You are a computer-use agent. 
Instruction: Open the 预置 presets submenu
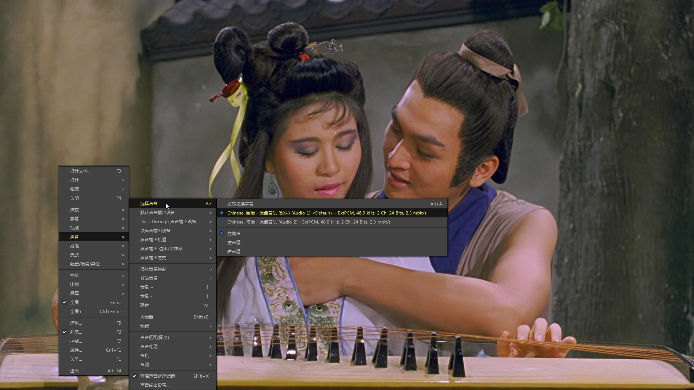click(x=173, y=326)
